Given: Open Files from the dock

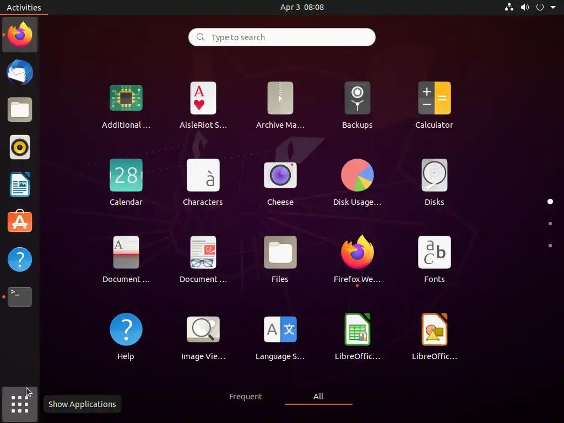Looking at the screenshot, I should [20, 110].
